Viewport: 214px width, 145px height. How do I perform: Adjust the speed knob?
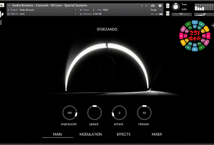click(x=94, y=113)
